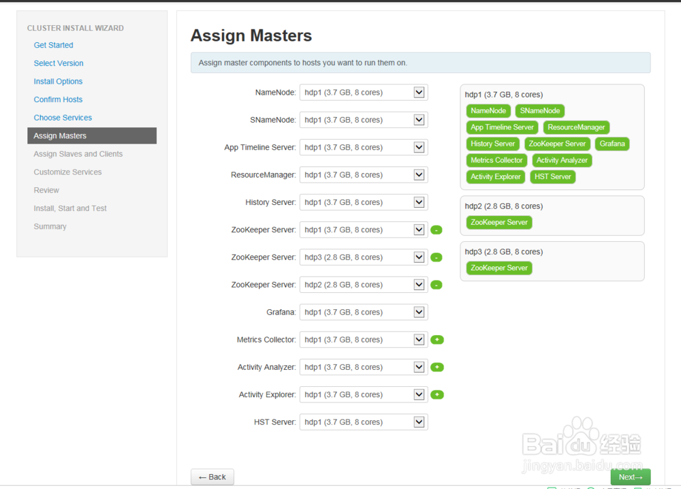Screen dimensions: 681x489
Task: Open the App Timeline Server host dropdown
Action: point(364,147)
